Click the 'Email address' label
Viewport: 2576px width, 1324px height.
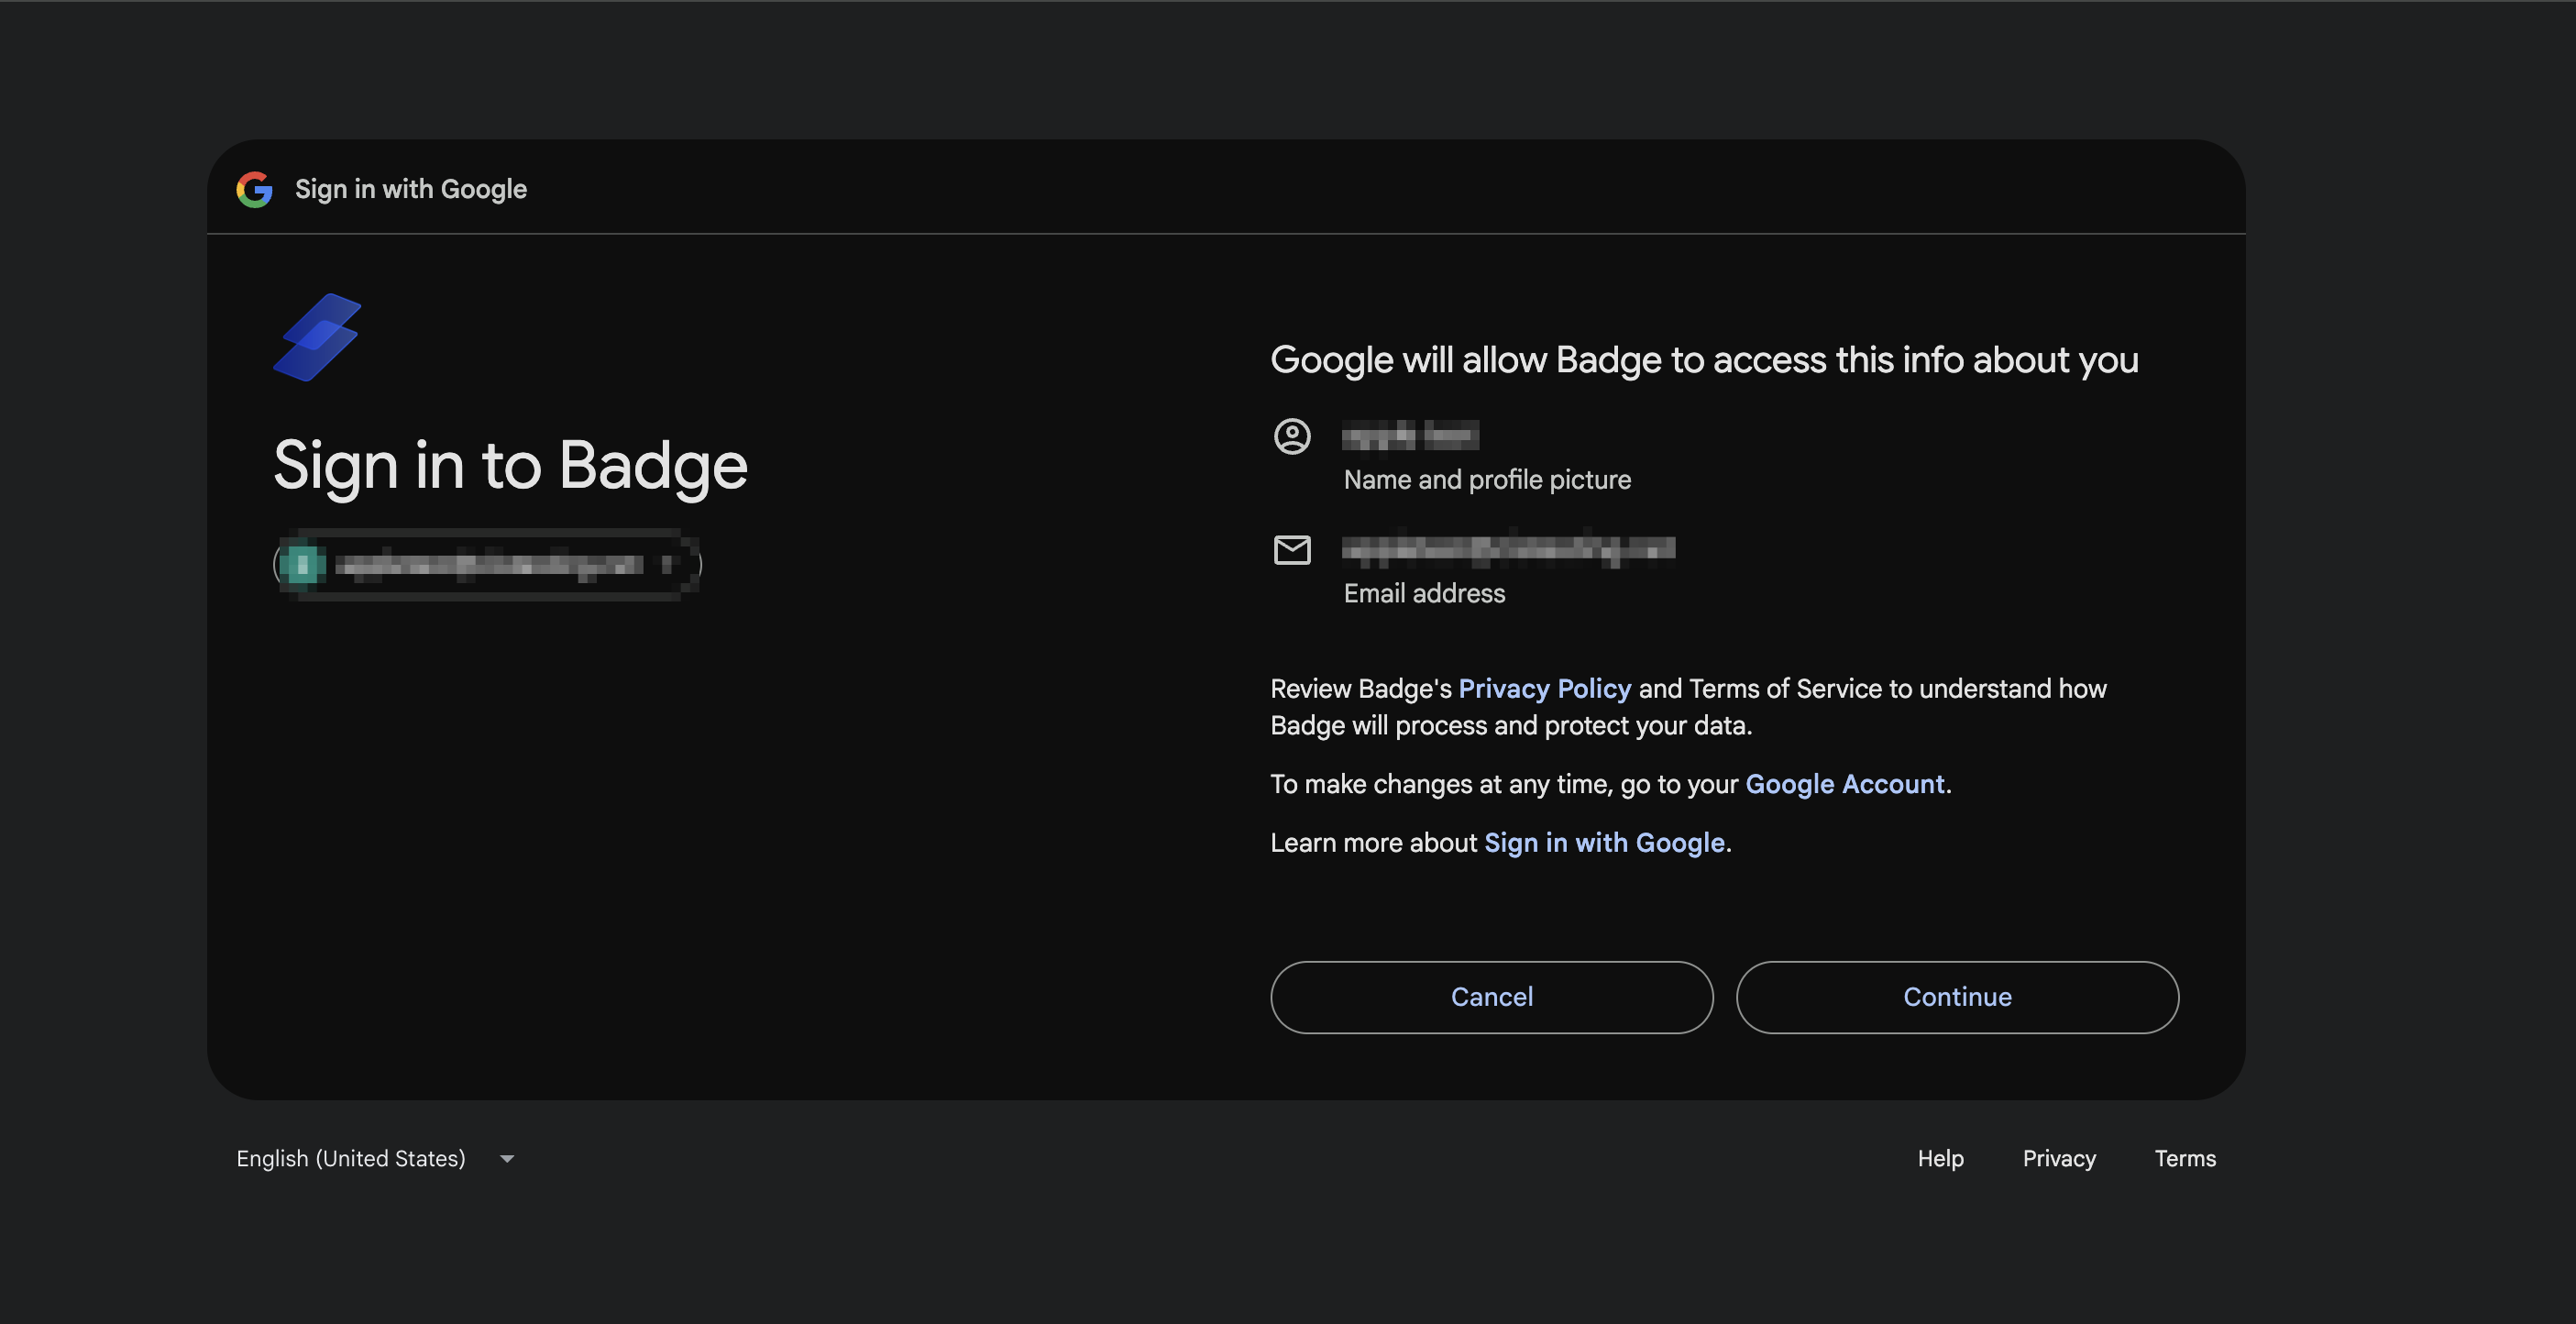[x=1424, y=593]
